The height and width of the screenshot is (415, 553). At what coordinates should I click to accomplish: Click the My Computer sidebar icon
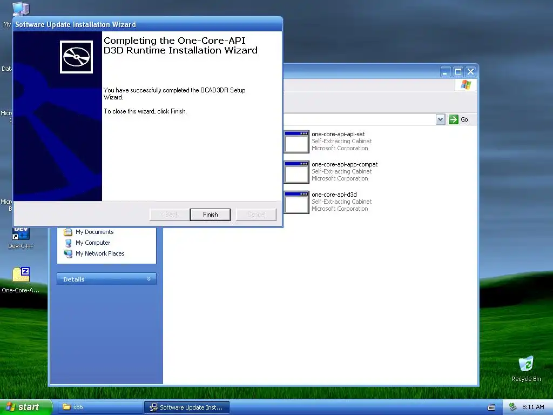click(68, 243)
